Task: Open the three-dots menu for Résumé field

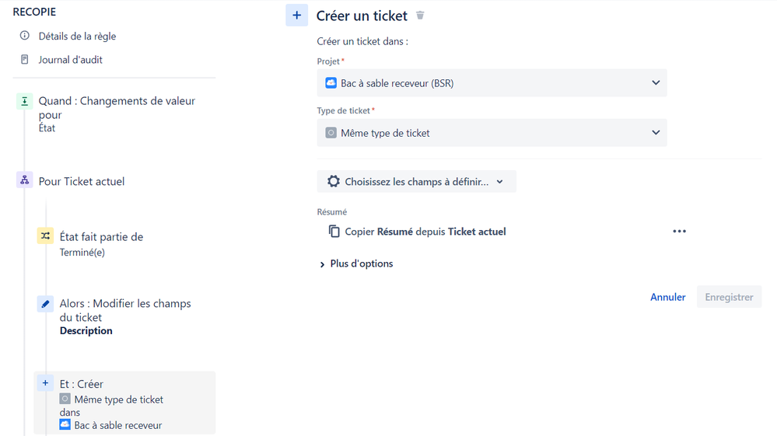Action: point(679,231)
